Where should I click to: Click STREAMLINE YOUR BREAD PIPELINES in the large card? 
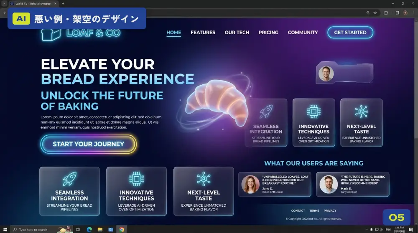(x=69, y=208)
